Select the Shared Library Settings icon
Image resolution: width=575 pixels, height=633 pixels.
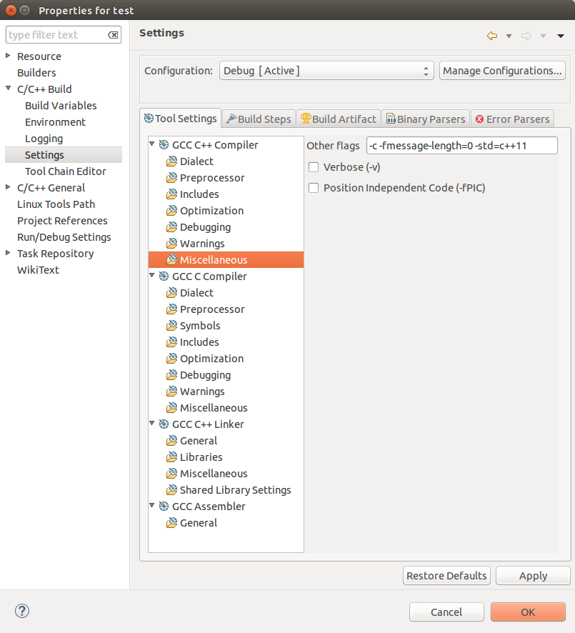(x=171, y=489)
